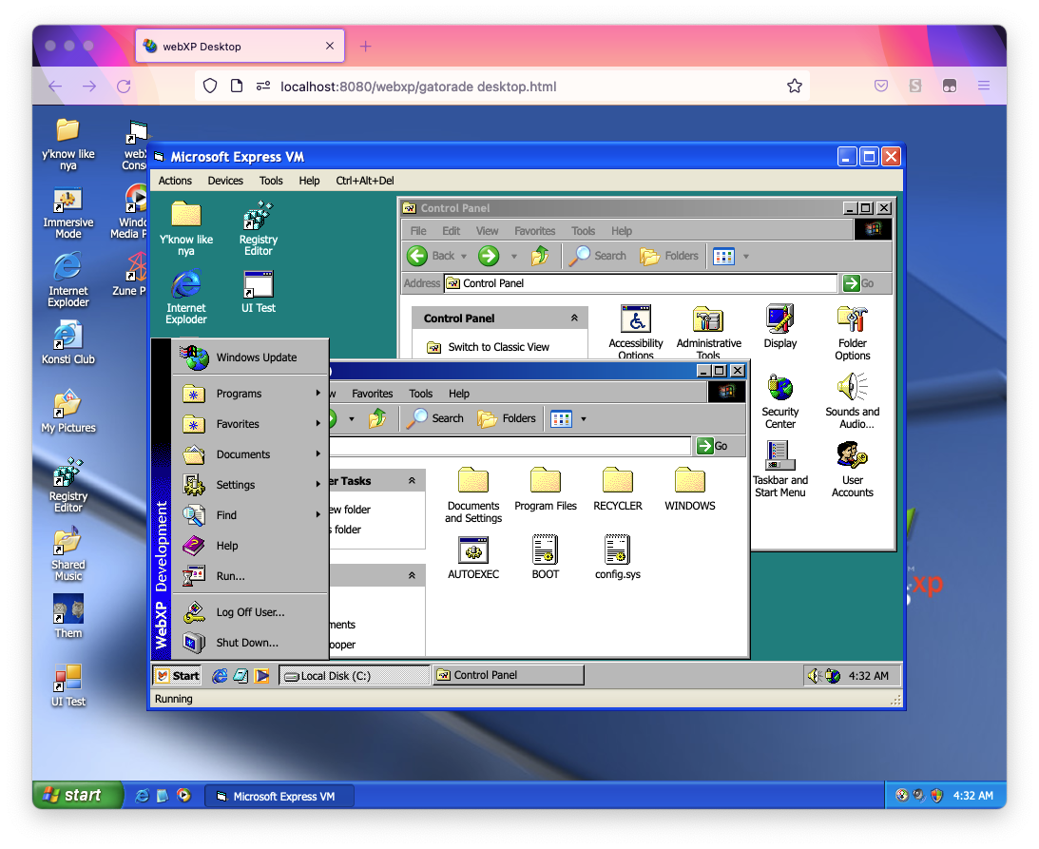The width and height of the screenshot is (1039, 849).
Task: Open the Devices menu of the VM
Action: coord(225,181)
